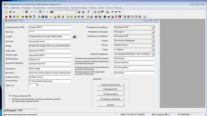Focus the ServiceID input field
Viewport: 207px width, 116px height.
(x=50, y=41)
